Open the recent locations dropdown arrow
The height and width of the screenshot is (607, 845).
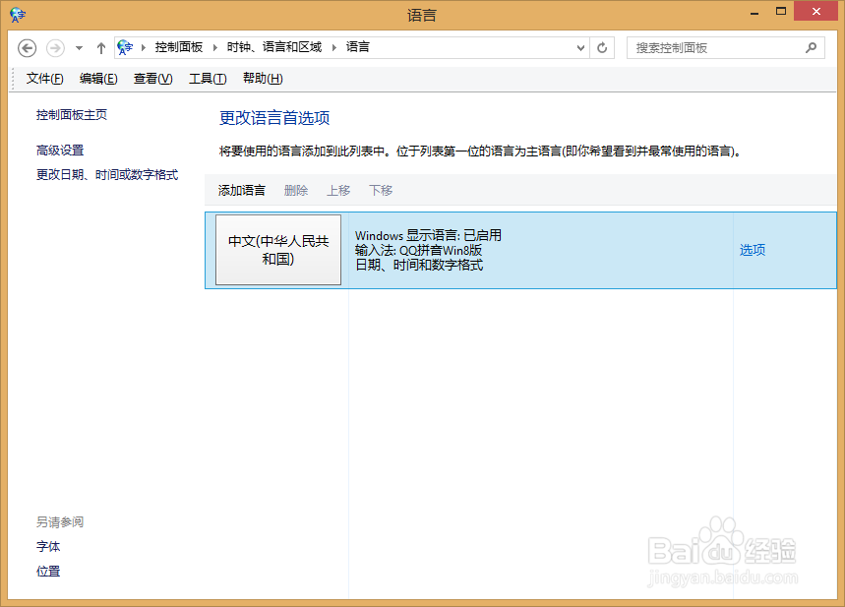(80, 48)
